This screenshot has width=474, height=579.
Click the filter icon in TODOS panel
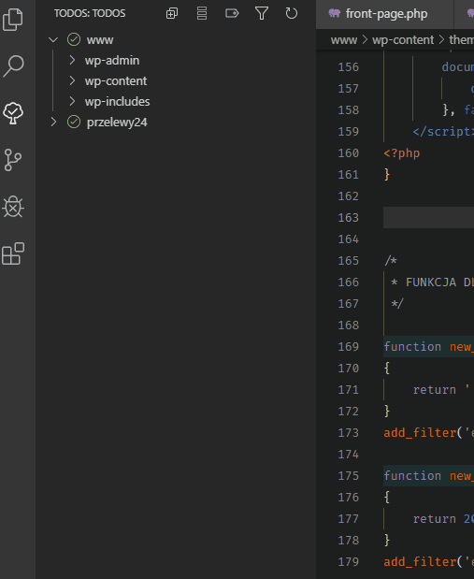pyautogui.click(x=262, y=14)
